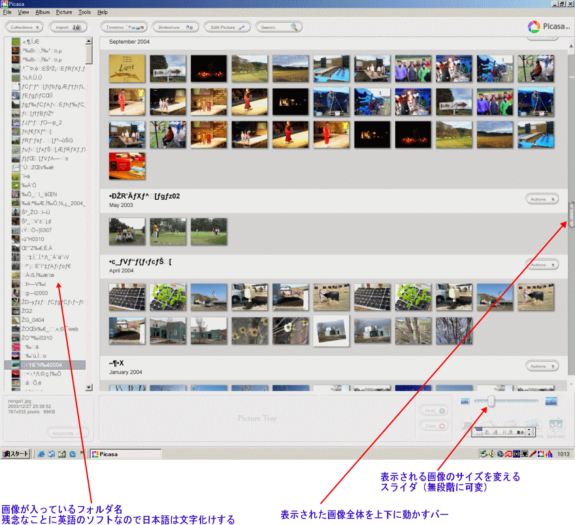Click the thumbnail size slider handle
The image size is (575, 525).
[491, 401]
